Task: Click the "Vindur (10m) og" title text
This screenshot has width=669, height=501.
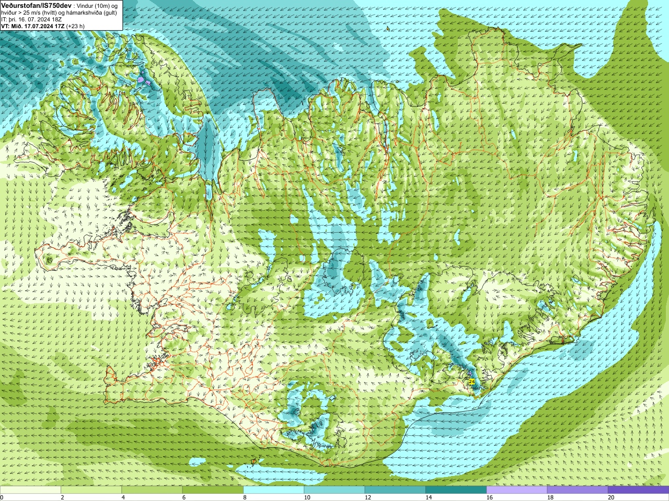Action: [x=97, y=5]
